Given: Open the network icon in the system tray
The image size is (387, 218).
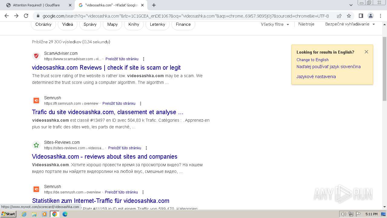Looking at the screenshot, I should [x=351, y=214].
